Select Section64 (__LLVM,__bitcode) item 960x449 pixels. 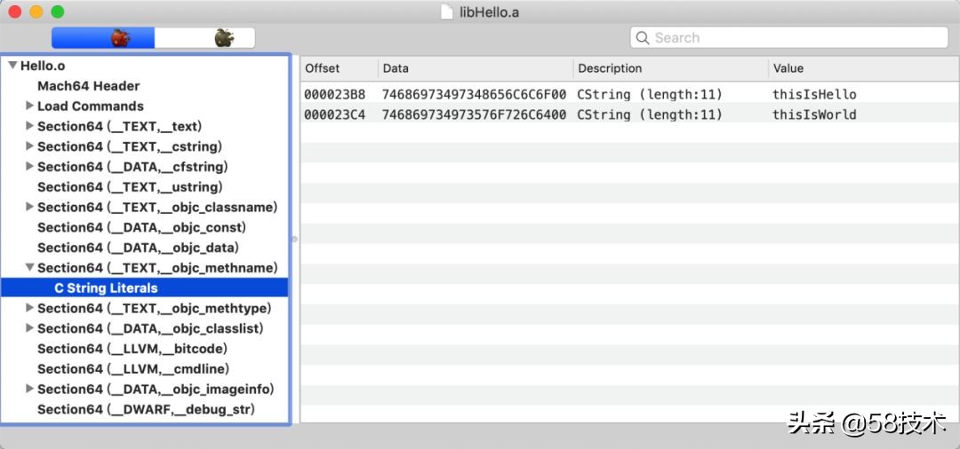click(132, 348)
